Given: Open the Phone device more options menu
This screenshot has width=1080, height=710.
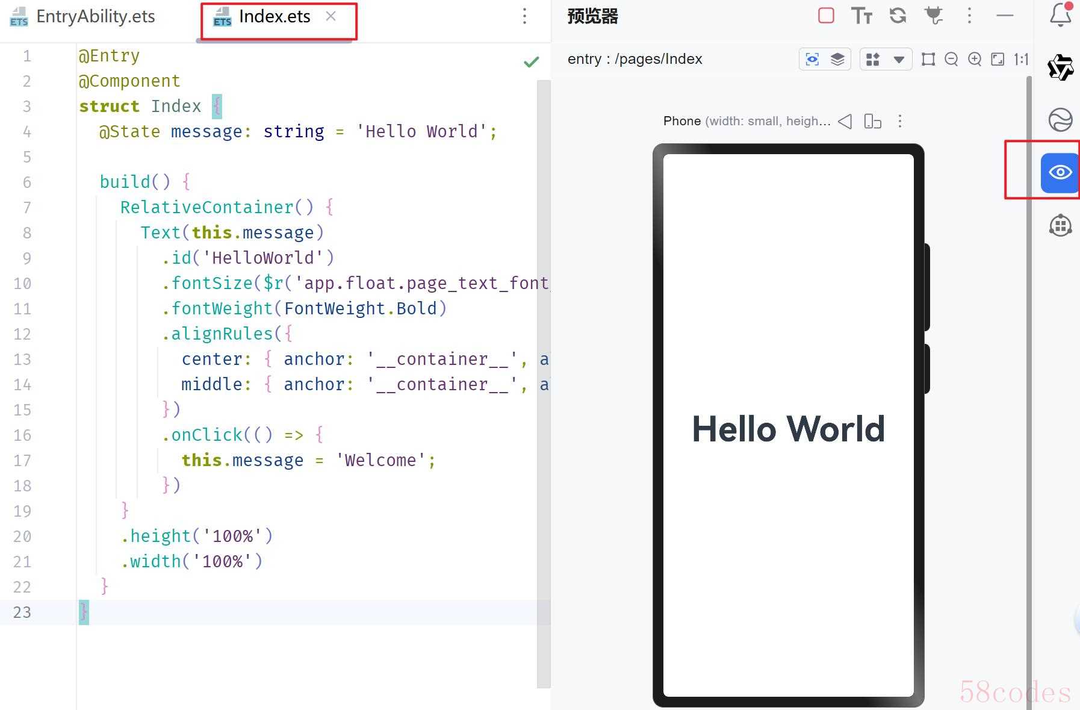Looking at the screenshot, I should pyautogui.click(x=900, y=121).
